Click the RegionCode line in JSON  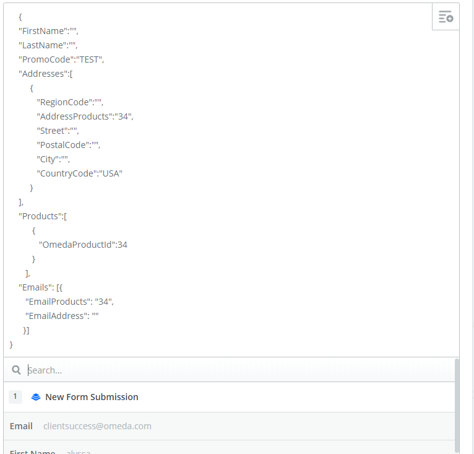pos(69,102)
